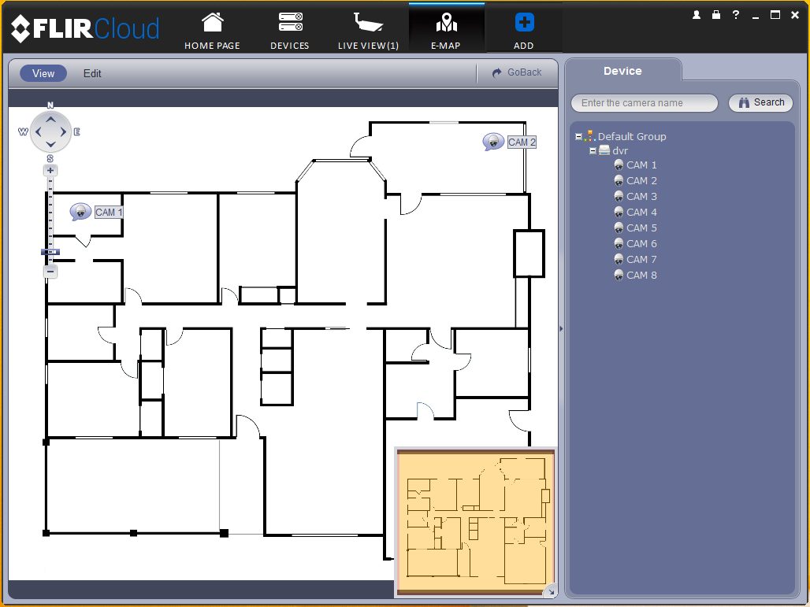The width and height of the screenshot is (810, 607).
Task: Click the user account icon
Action: pos(697,15)
